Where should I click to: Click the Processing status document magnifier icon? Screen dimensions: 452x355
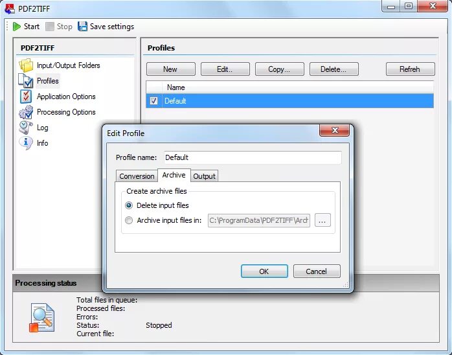click(x=42, y=317)
